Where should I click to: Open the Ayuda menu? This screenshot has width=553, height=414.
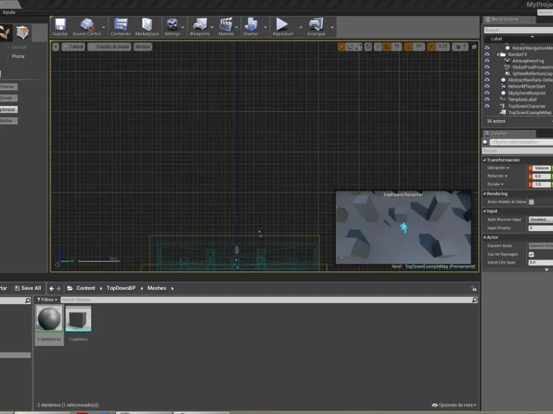point(9,12)
